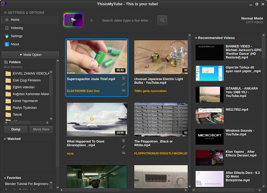Open the Settings page
Viewport: 267px width, 193px height.
pyautogui.click(x=31, y=36)
